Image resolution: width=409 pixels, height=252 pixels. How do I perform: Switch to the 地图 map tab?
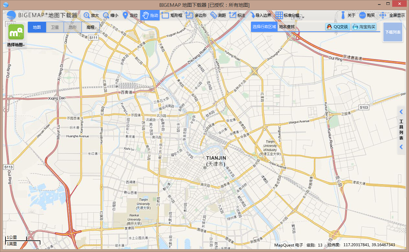pos(37,27)
